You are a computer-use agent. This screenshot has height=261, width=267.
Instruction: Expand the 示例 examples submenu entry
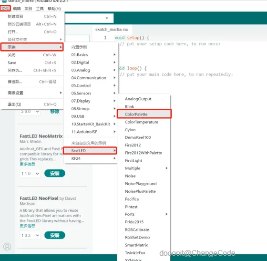pyautogui.click(x=32, y=47)
